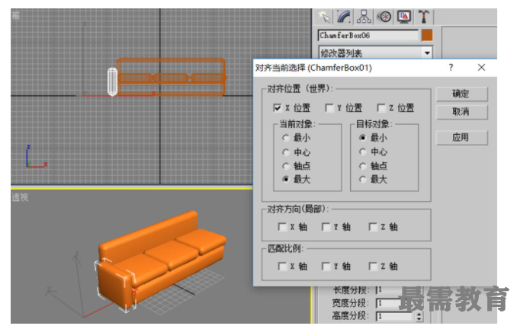
Task: Open the Modify command panel tab
Action: point(344,17)
